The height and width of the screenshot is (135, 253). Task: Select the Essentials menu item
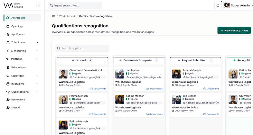[17, 76]
